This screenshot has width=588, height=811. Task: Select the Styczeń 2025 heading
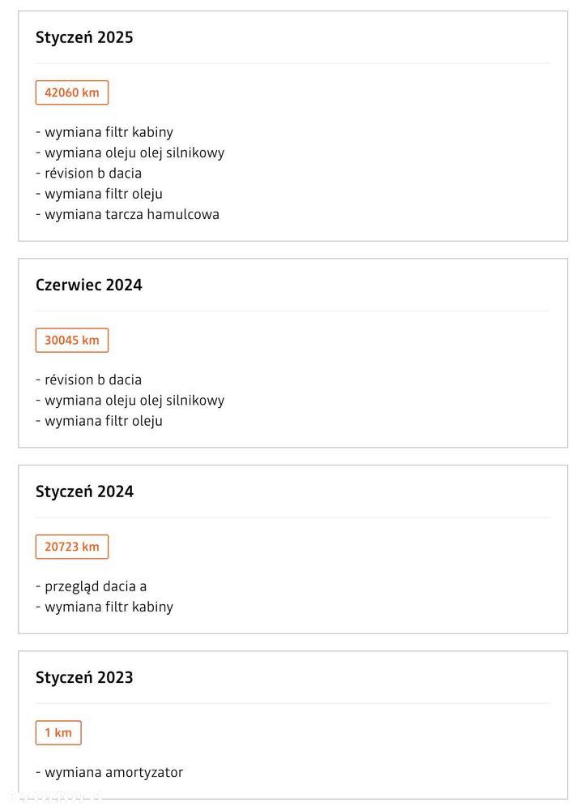point(84,37)
